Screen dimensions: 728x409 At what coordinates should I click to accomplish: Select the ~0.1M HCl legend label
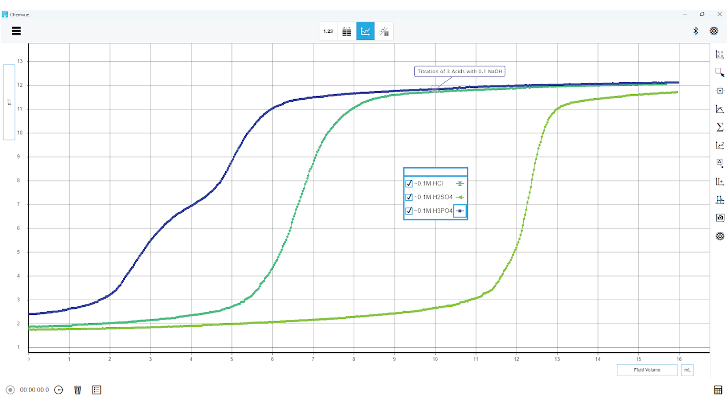429,184
